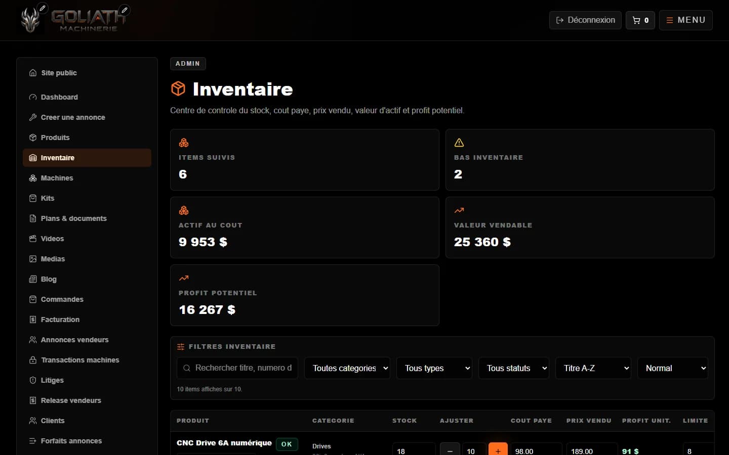Click the wrench icon for Creer une annonce
Viewport: 729px width, 455px height.
(x=33, y=117)
